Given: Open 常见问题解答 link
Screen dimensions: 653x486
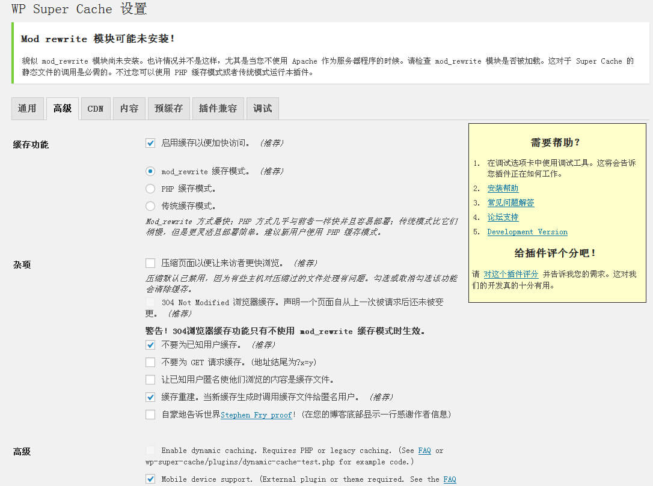Looking at the screenshot, I should (511, 202).
